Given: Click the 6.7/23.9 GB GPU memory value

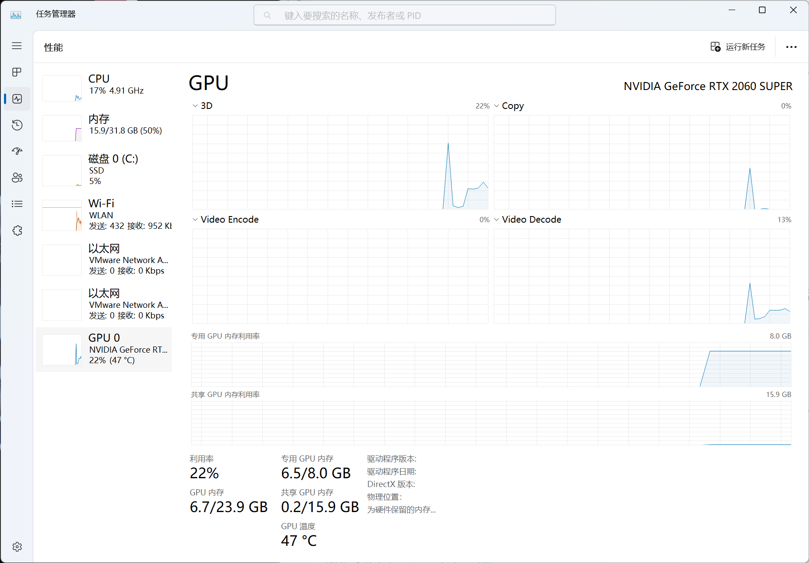Looking at the screenshot, I should coord(228,507).
